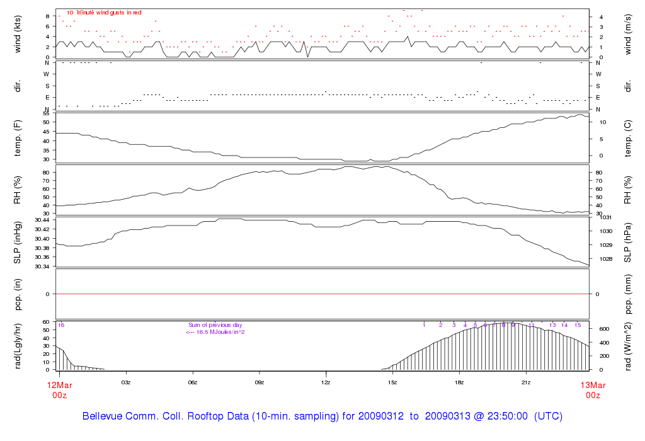Image resolution: width=645 pixels, height=441 pixels.
Task: Click the 'pcp. (mm)' right axis label
Action: 628,294
